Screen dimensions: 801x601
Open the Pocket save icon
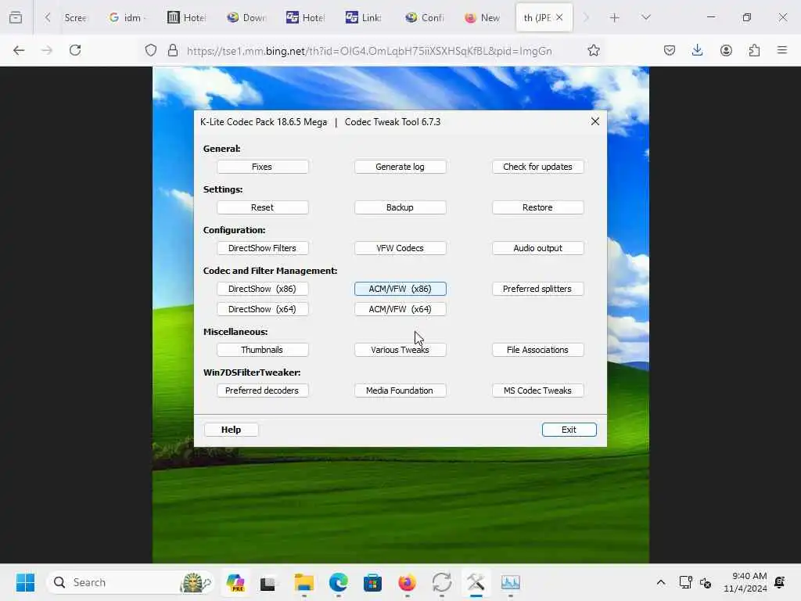point(670,50)
